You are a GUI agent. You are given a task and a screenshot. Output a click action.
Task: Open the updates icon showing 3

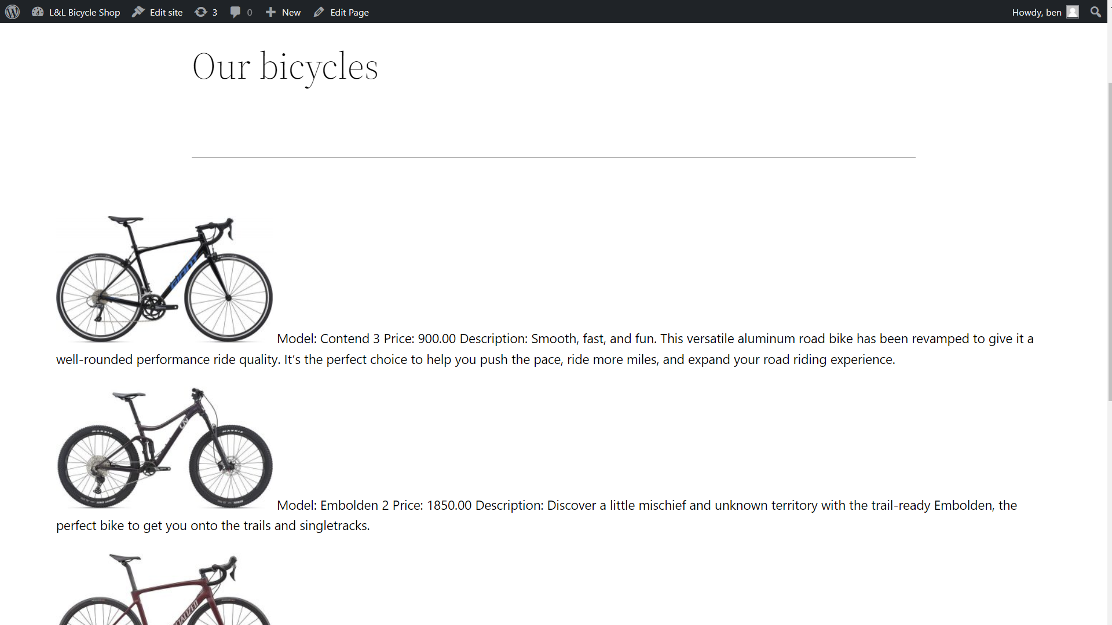201,12
